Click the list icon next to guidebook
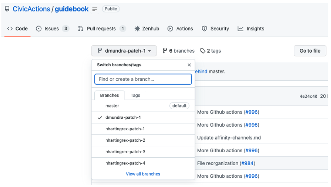The height and width of the screenshot is (187, 331). (x=95, y=9)
